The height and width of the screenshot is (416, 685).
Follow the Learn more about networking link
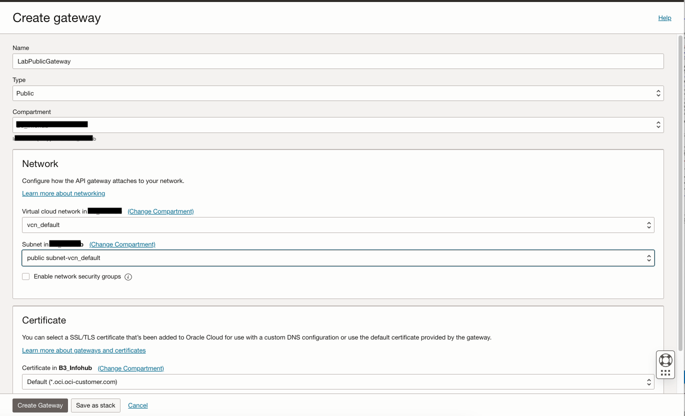tap(63, 193)
